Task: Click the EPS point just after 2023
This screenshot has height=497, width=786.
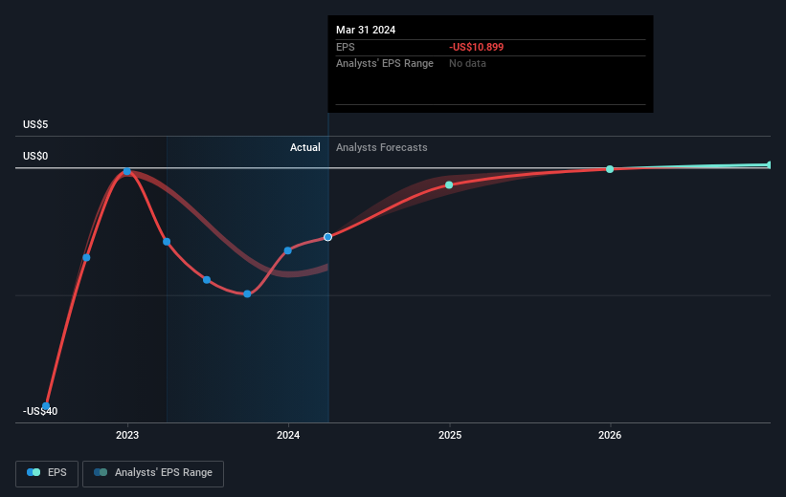Action: 167,242
